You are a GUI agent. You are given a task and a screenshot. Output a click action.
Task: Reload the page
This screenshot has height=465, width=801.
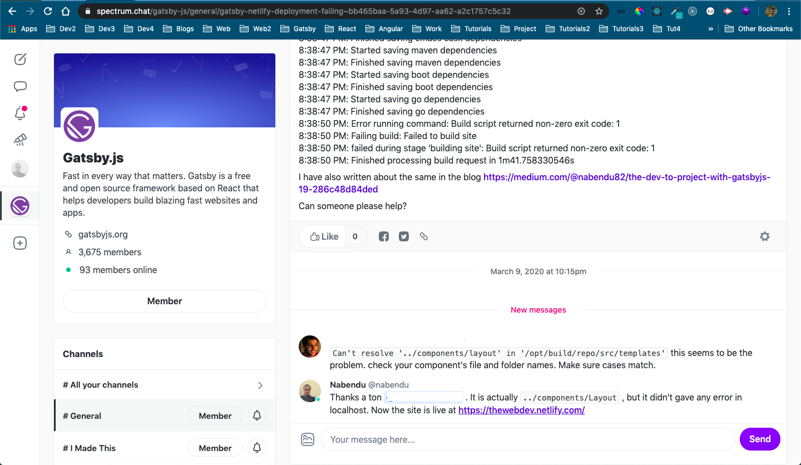point(48,11)
